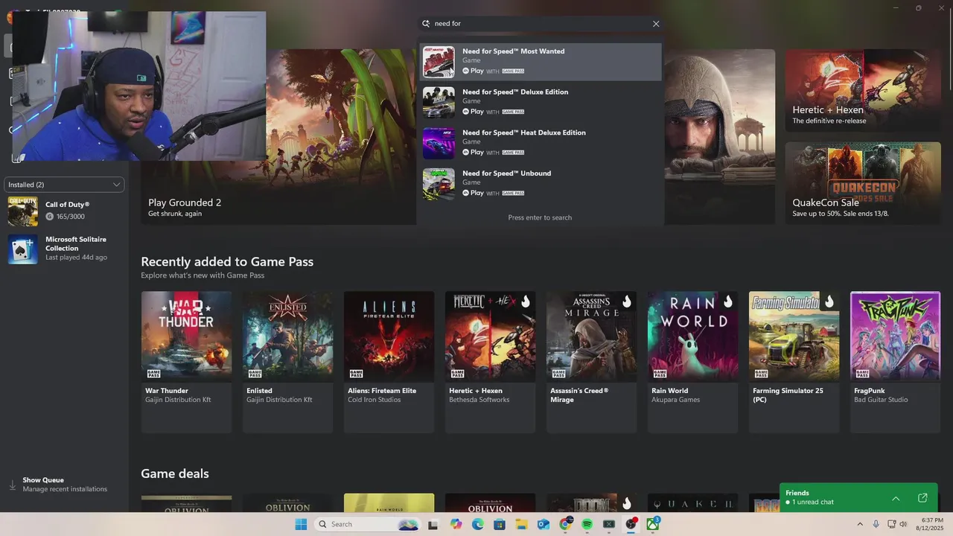This screenshot has height=536, width=953.
Task: Open the Enlisted game card
Action: pyautogui.click(x=287, y=362)
